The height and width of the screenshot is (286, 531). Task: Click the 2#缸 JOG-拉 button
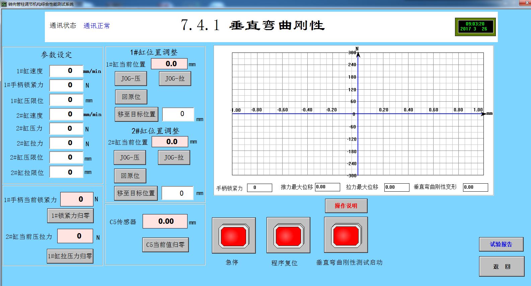[x=174, y=158]
